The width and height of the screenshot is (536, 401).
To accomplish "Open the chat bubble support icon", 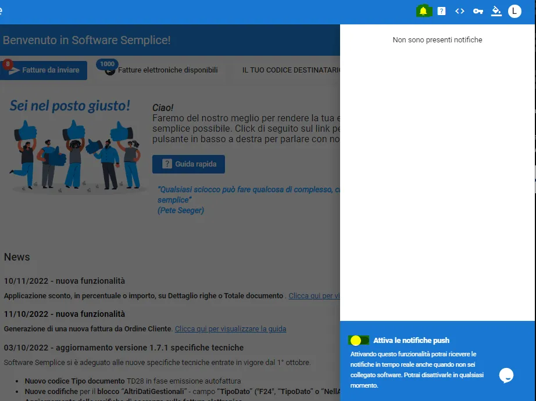I will click(506, 375).
